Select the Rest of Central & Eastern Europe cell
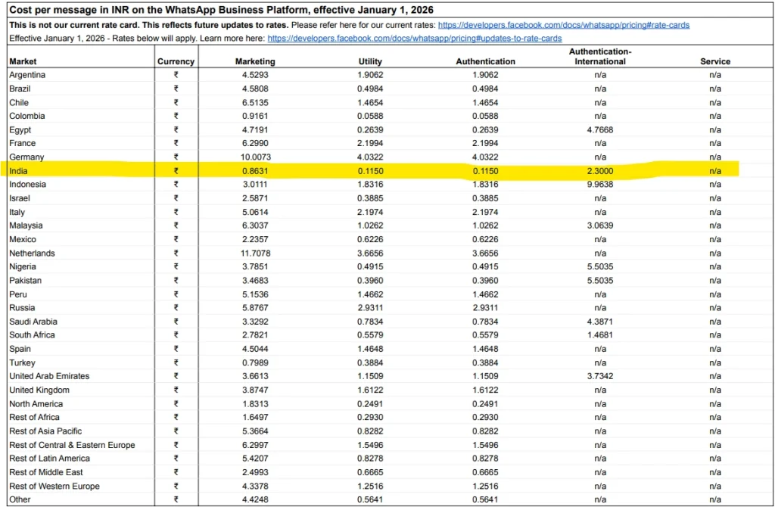 click(72, 445)
